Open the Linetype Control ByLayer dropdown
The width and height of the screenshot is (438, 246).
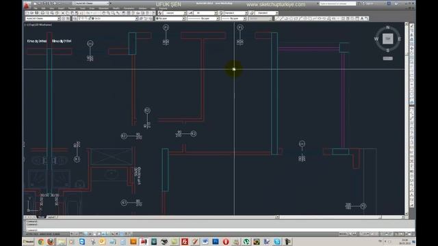pos(203,18)
